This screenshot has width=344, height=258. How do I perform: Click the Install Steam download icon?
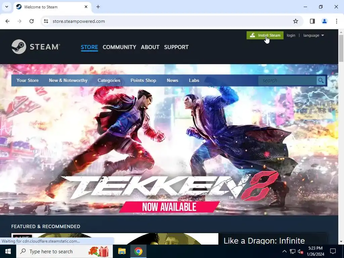coord(253,35)
